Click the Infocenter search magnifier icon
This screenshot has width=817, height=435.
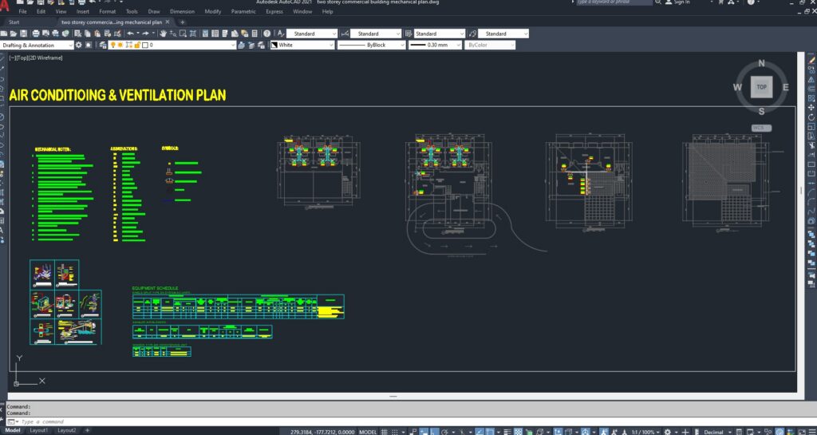point(658,2)
